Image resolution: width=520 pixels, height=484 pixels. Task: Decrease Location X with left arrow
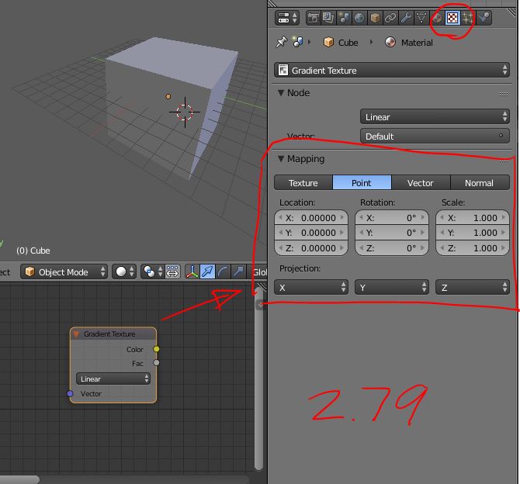pos(280,217)
